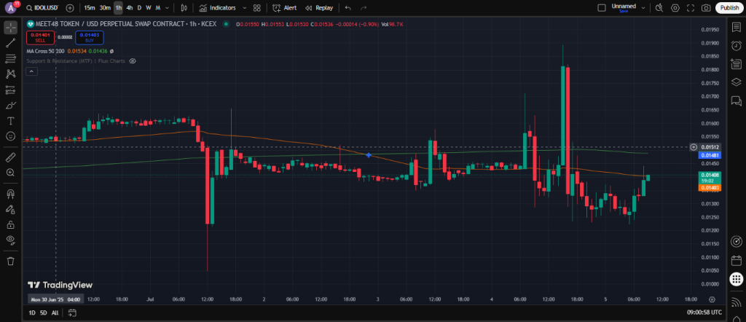Click the Publish button
The width and height of the screenshot is (746, 322).
pyautogui.click(x=729, y=7)
